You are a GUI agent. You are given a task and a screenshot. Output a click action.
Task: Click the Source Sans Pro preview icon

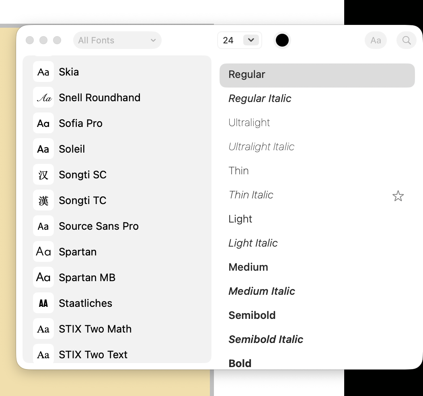click(43, 226)
